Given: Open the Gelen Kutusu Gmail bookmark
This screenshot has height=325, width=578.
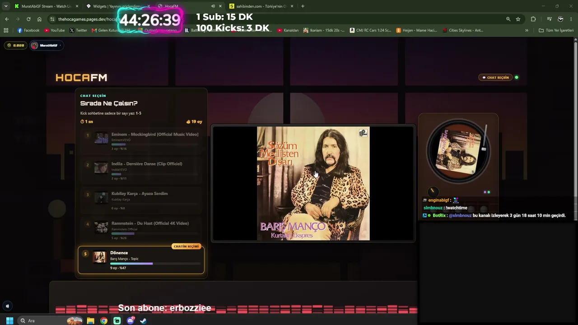Looking at the screenshot, I should pos(111,30).
